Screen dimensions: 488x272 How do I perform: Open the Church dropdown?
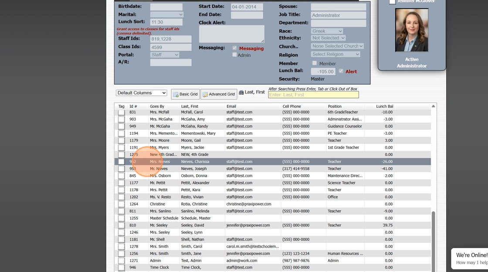pyautogui.click(x=337, y=46)
